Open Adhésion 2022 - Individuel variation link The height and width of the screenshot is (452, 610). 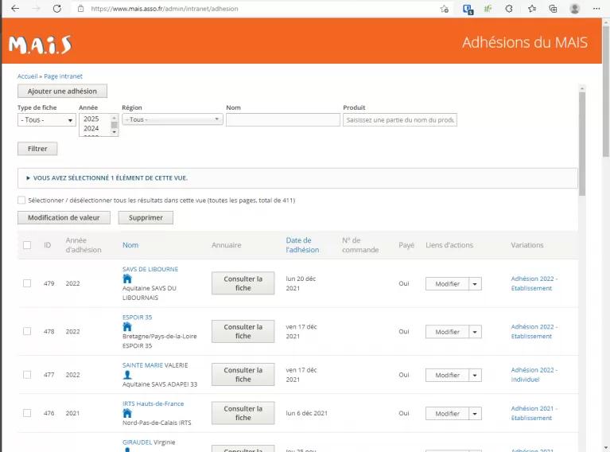coord(534,375)
